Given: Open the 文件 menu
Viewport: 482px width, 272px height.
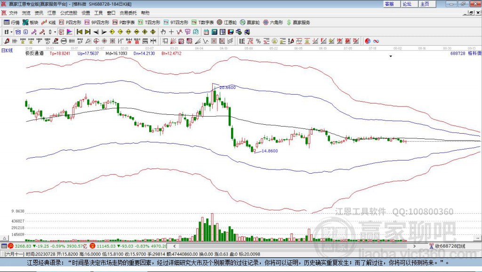Looking at the screenshot, I should [x=13, y=13].
